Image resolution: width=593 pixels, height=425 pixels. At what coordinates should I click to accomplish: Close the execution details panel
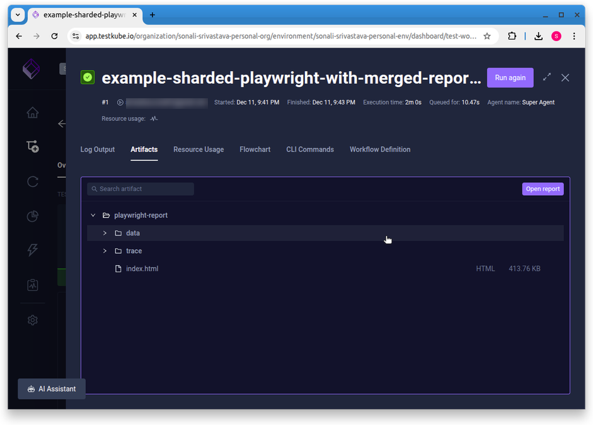(565, 77)
